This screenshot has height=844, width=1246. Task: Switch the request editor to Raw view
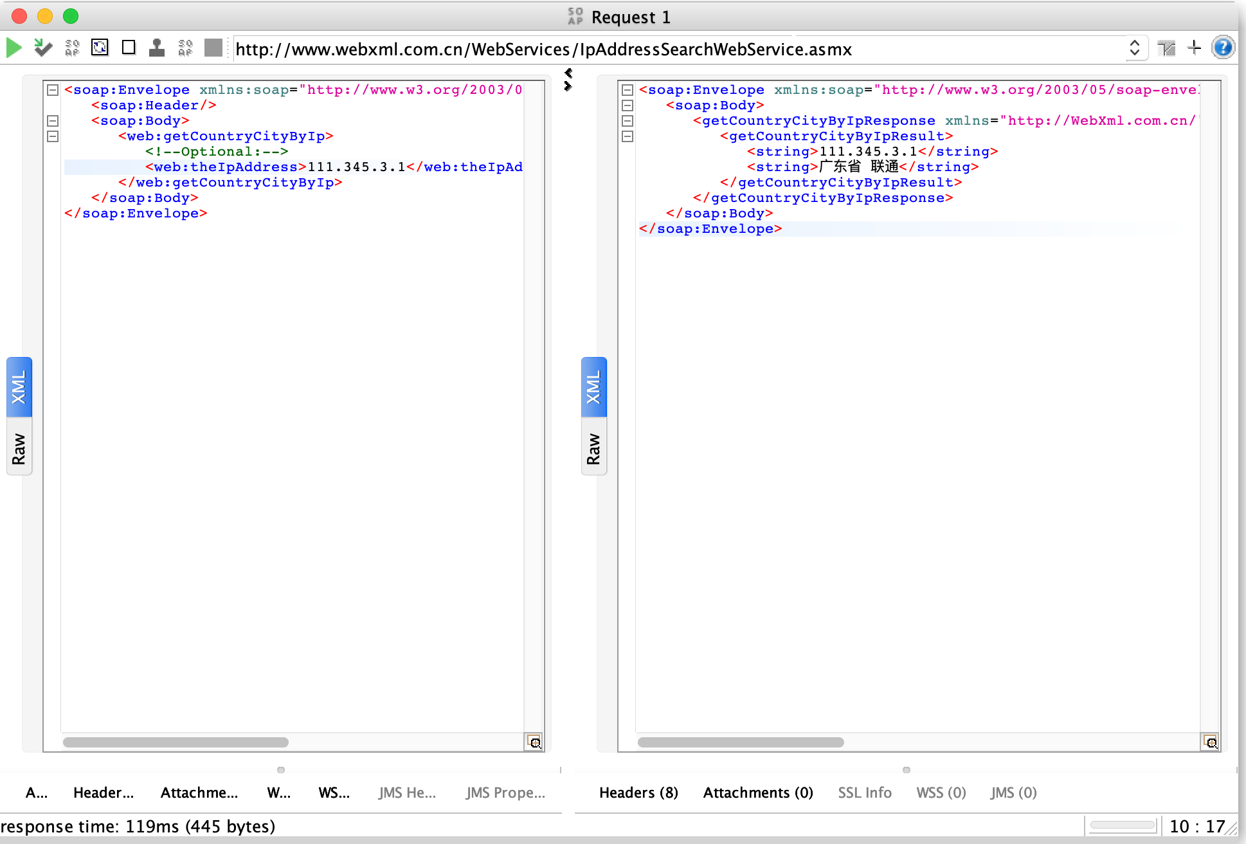[x=19, y=448]
